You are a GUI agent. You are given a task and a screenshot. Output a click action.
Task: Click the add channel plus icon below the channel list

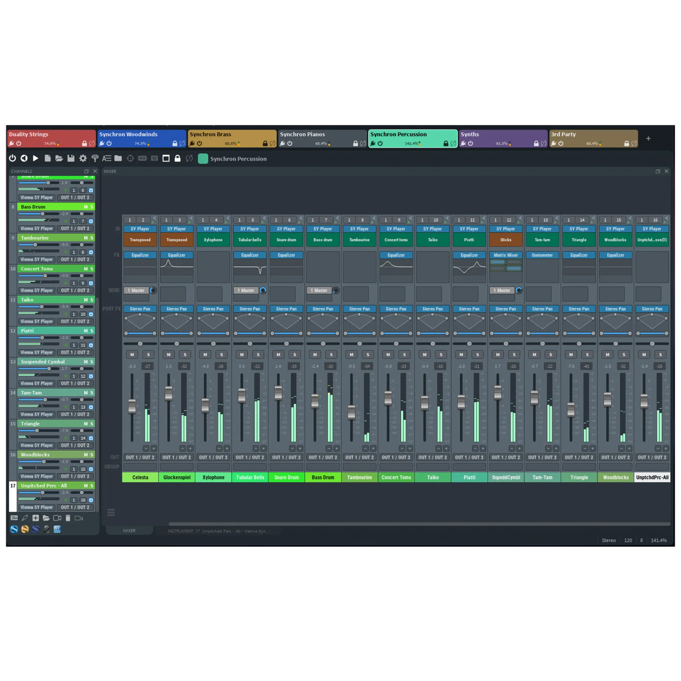36,518
